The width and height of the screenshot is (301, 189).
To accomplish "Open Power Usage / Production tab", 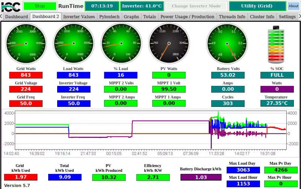I will point(187,16).
